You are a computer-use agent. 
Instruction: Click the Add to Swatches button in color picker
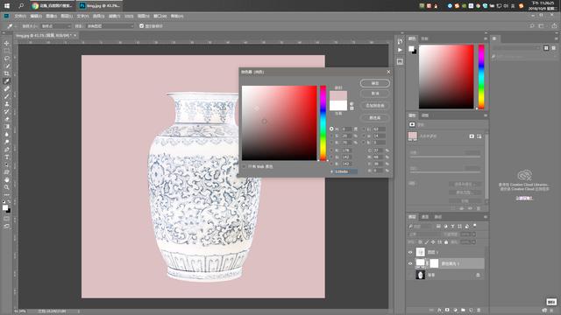click(x=374, y=105)
